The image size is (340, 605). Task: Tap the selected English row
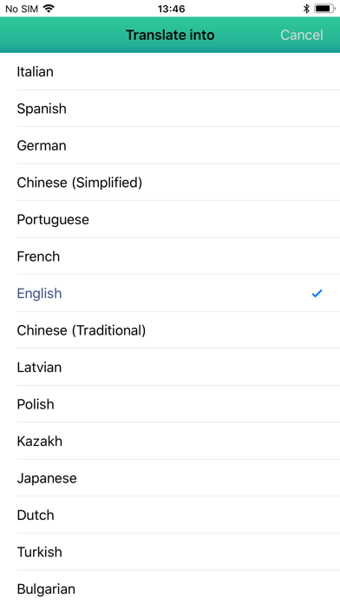point(170,294)
